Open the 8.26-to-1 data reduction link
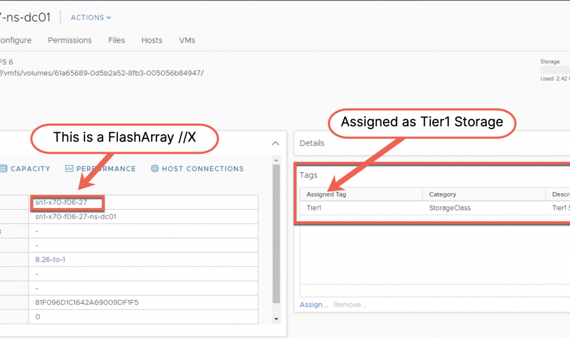This screenshot has height=339, width=570. [50, 260]
